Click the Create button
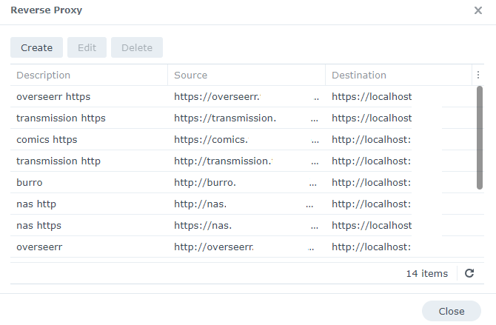The width and height of the screenshot is (496, 325). (x=36, y=48)
